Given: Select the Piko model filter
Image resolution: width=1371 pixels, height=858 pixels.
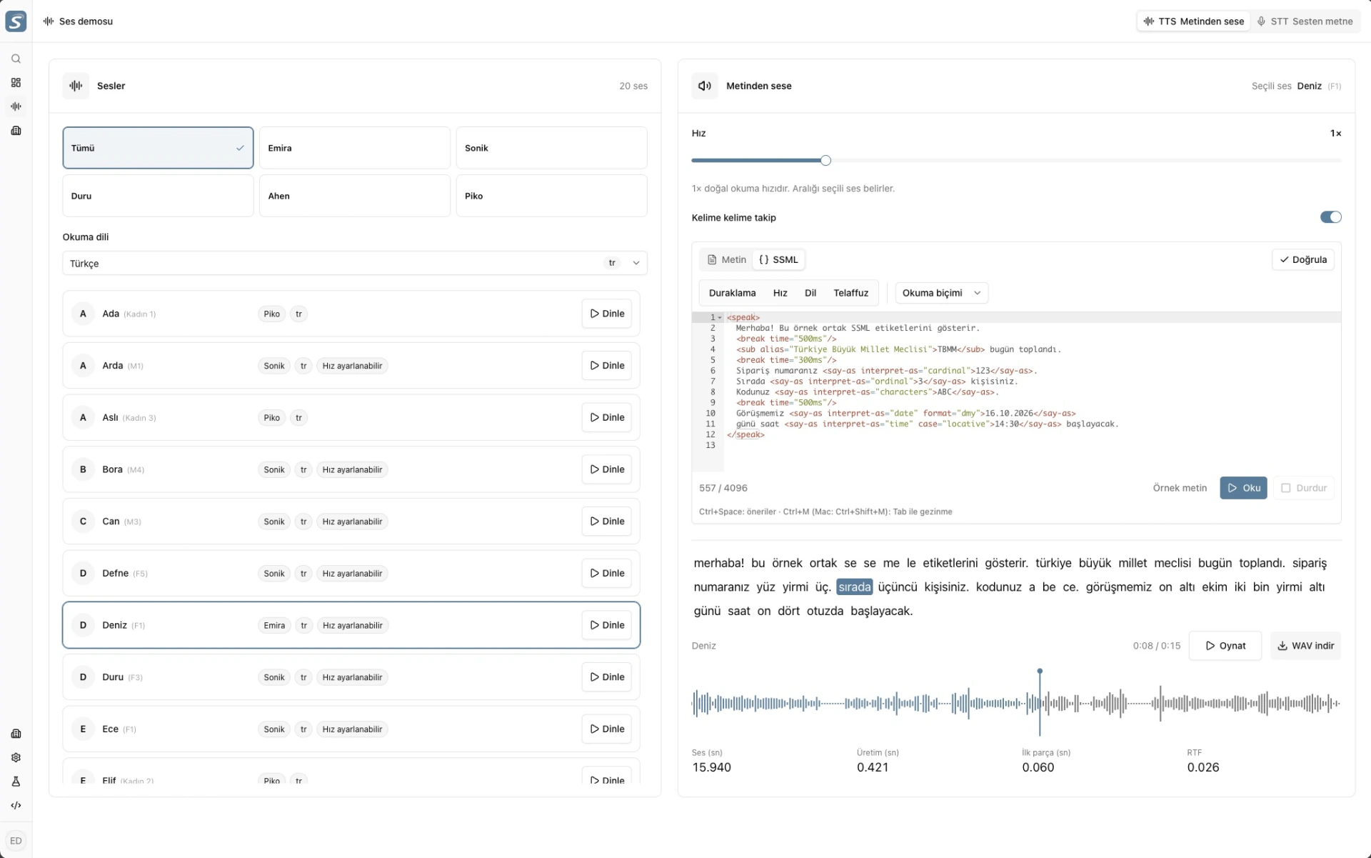Looking at the screenshot, I should (x=551, y=196).
